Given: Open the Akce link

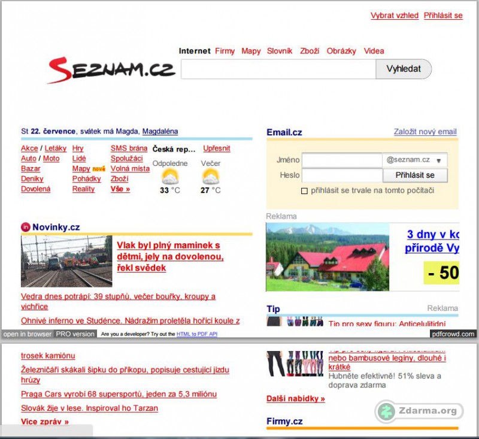Looking at the screenshot, I should [29, 148].
